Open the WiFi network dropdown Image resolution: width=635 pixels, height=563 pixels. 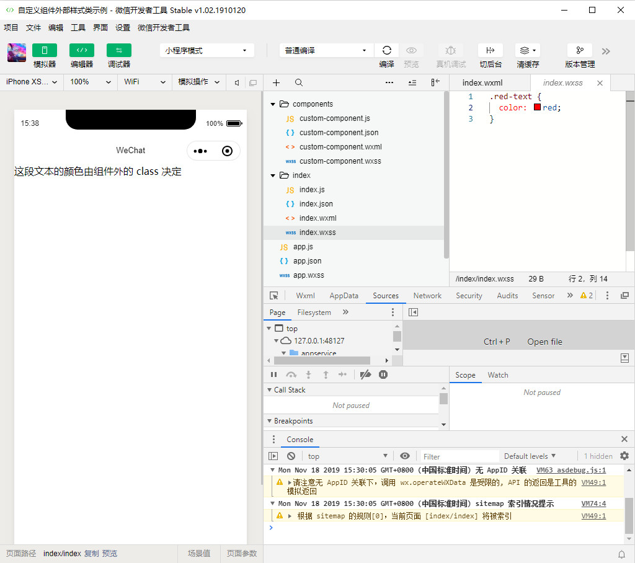[x=145, y=82]
